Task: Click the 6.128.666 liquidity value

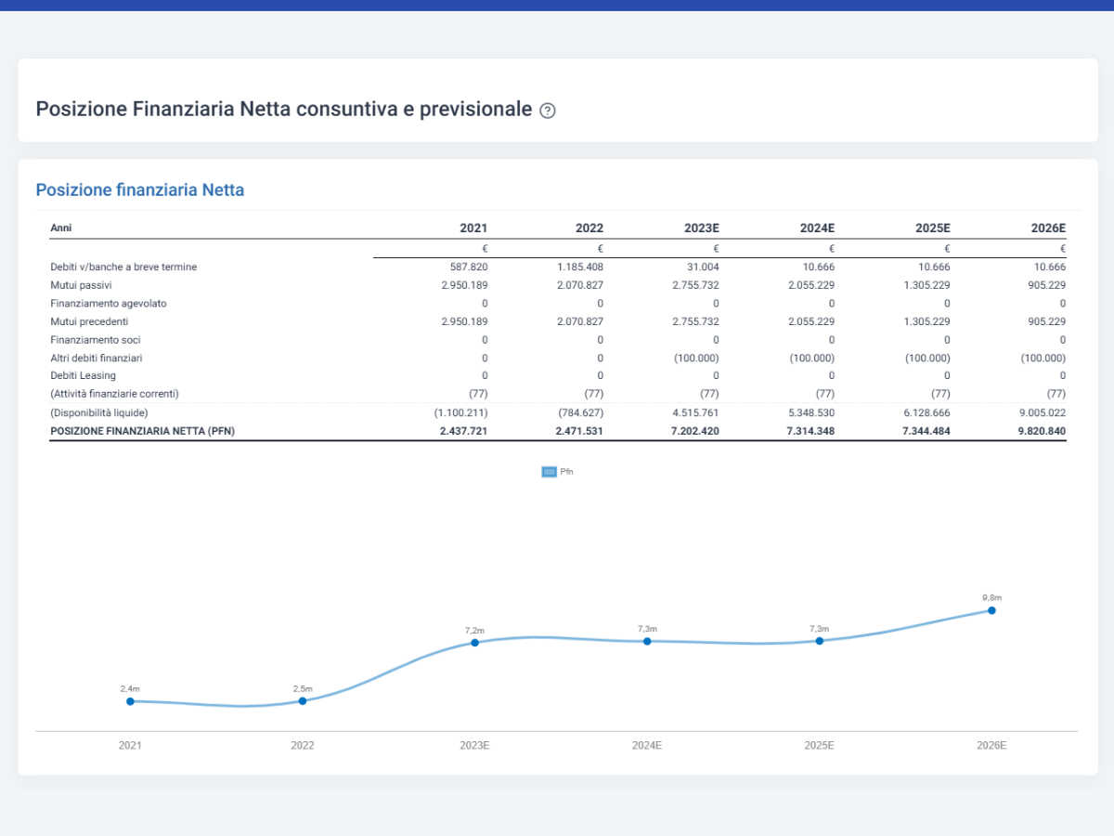Action: (x=926, y=412)
